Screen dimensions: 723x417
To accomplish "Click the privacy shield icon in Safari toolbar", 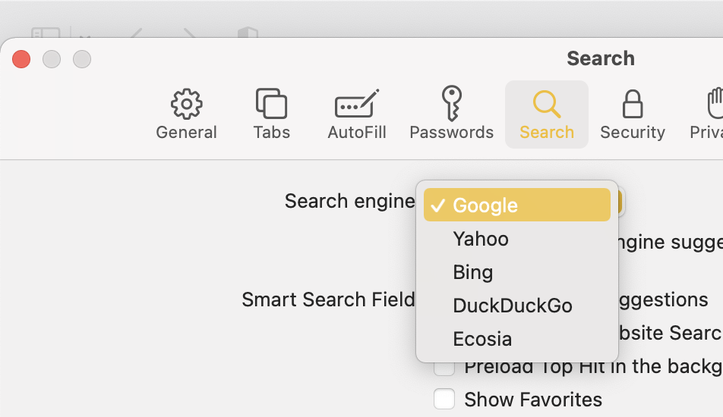I will click(x=248, y=34).
